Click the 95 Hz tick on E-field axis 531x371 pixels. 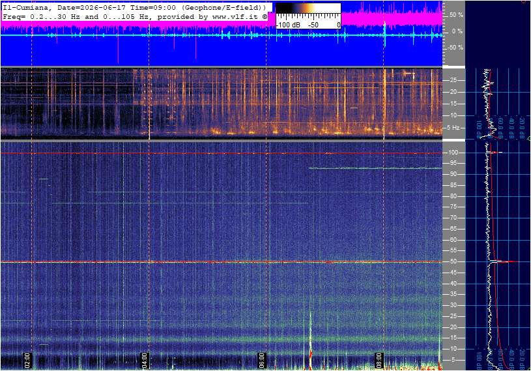click(x=453, y=163)
